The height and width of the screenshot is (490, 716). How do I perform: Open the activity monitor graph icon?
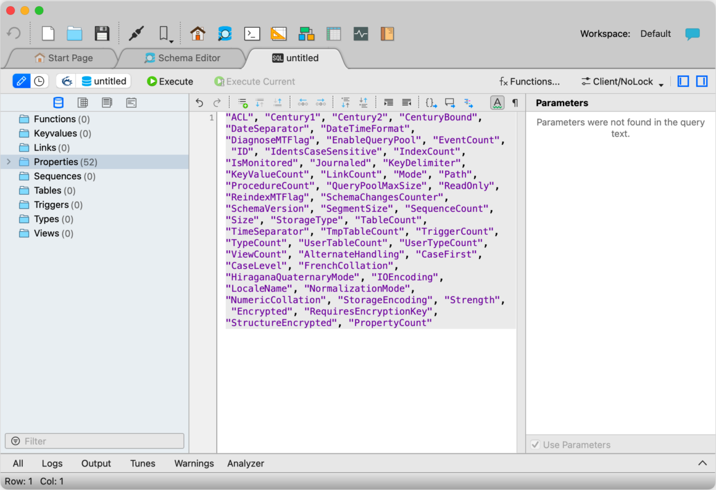coord(360,34)
